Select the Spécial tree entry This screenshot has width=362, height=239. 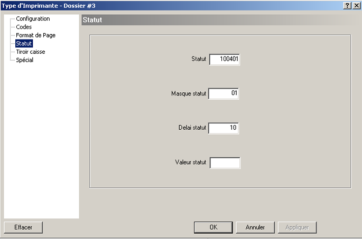[x=25, y=60]
